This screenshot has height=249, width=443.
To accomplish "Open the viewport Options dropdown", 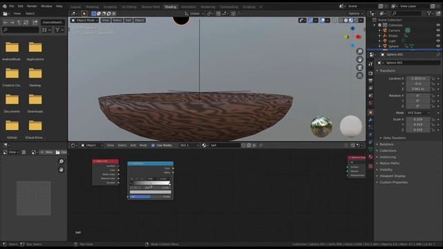I will click(355, 14).
